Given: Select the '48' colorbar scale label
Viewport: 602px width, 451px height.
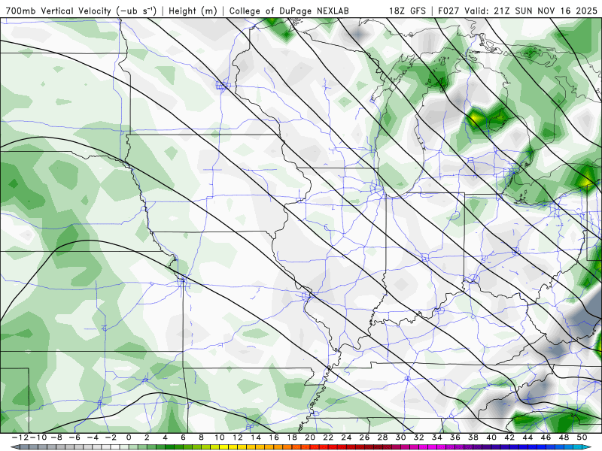Looking at the screenshot, I should [x=564, y=437].
